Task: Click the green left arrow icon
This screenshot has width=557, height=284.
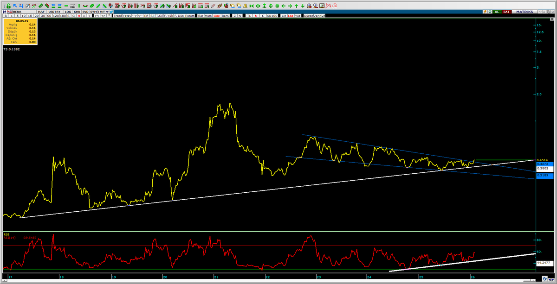Action: [x=283, y=6]
